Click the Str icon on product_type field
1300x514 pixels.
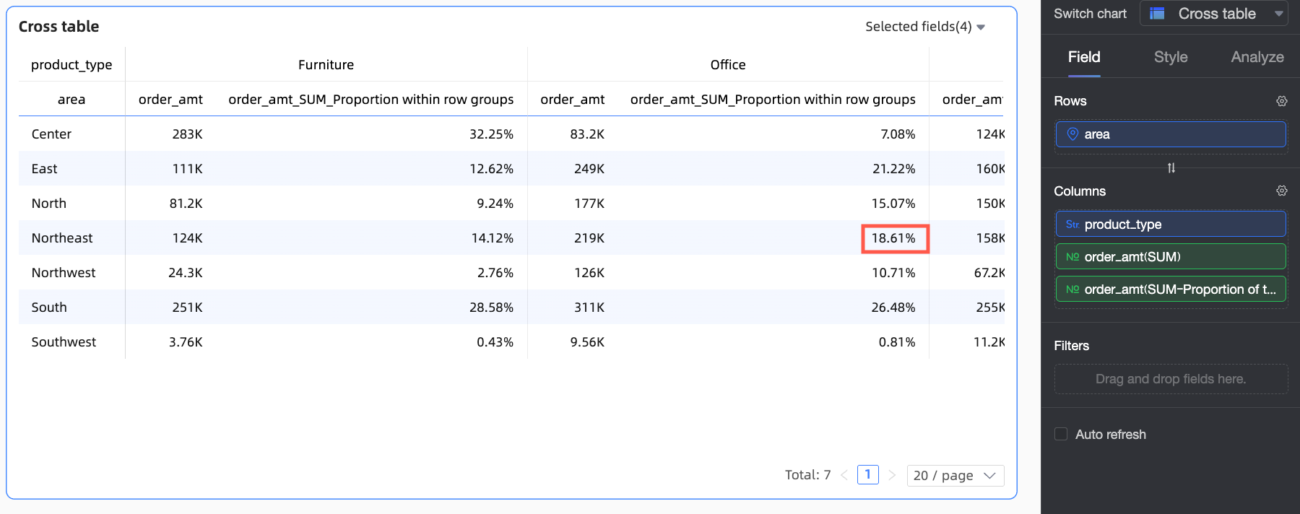coord(1072,225)
